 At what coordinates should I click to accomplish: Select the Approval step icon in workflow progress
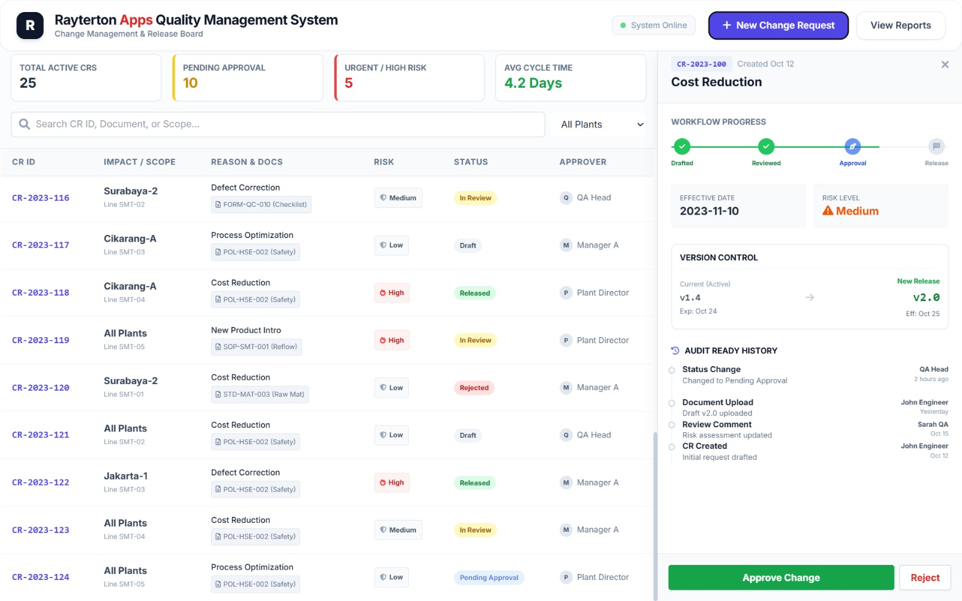point(853,145)
